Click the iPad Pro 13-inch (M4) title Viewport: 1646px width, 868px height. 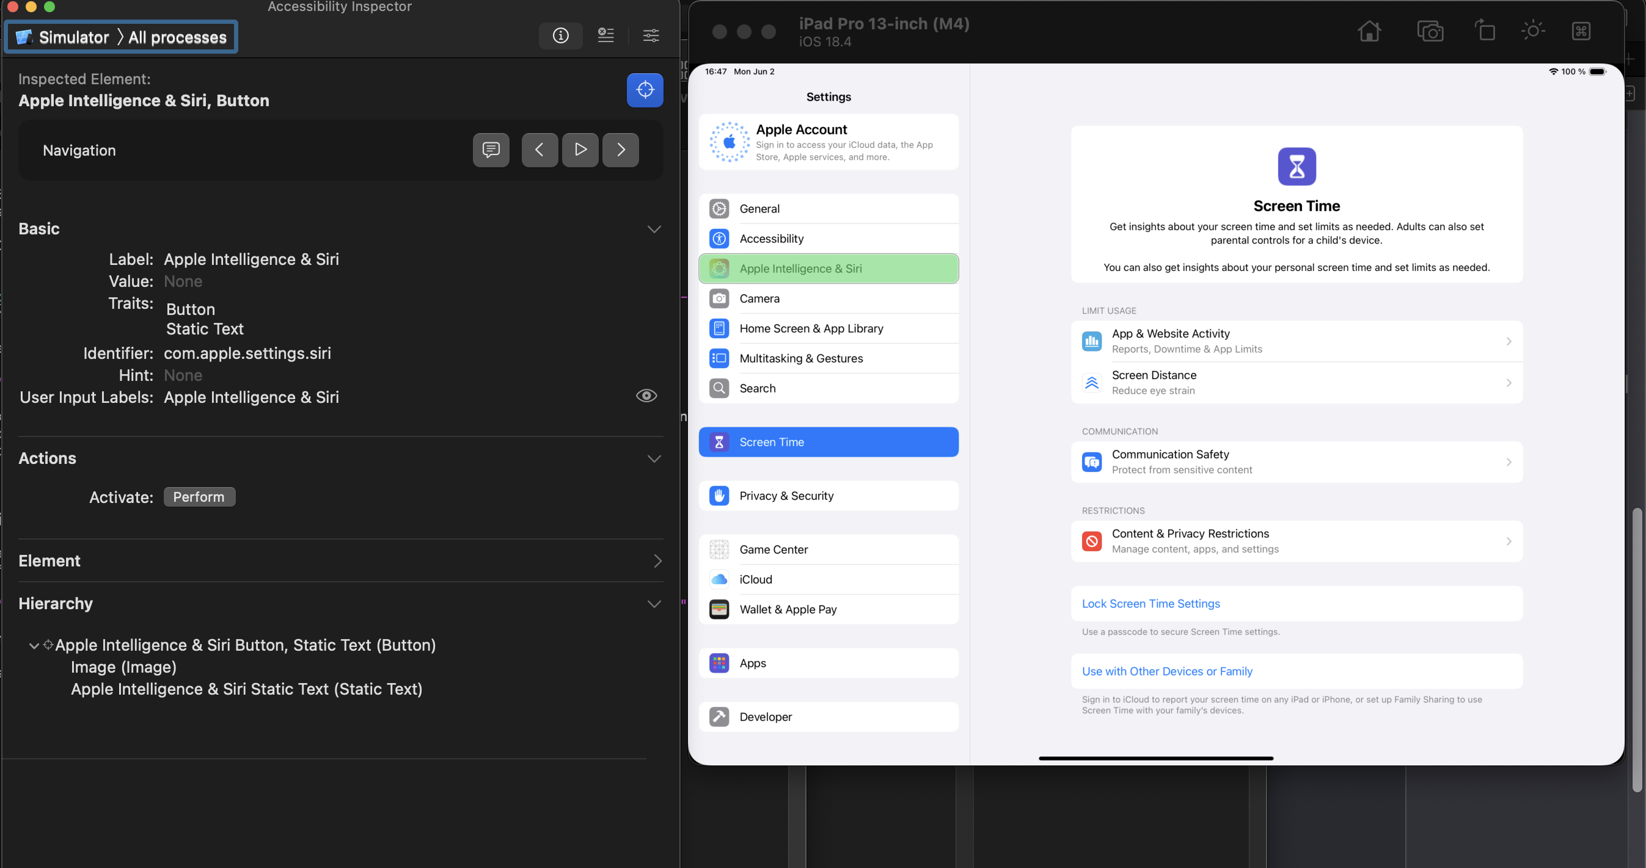[x=883, y=24]
